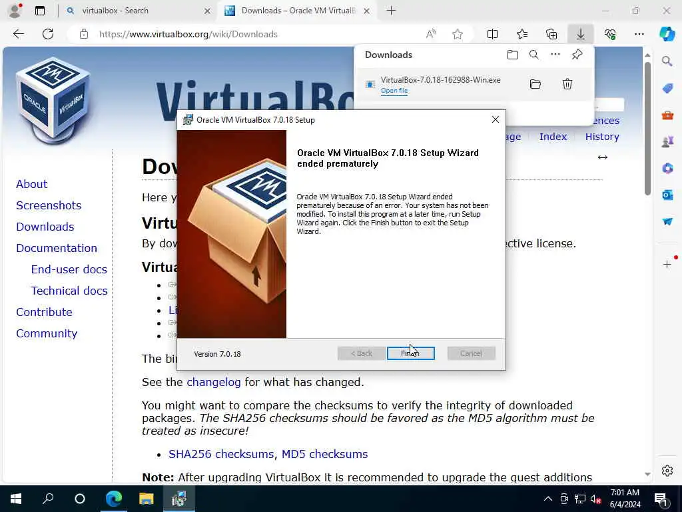Pin the Downloads panel
The height and width of the screenshot is (512, 682).
pos(577,55)
